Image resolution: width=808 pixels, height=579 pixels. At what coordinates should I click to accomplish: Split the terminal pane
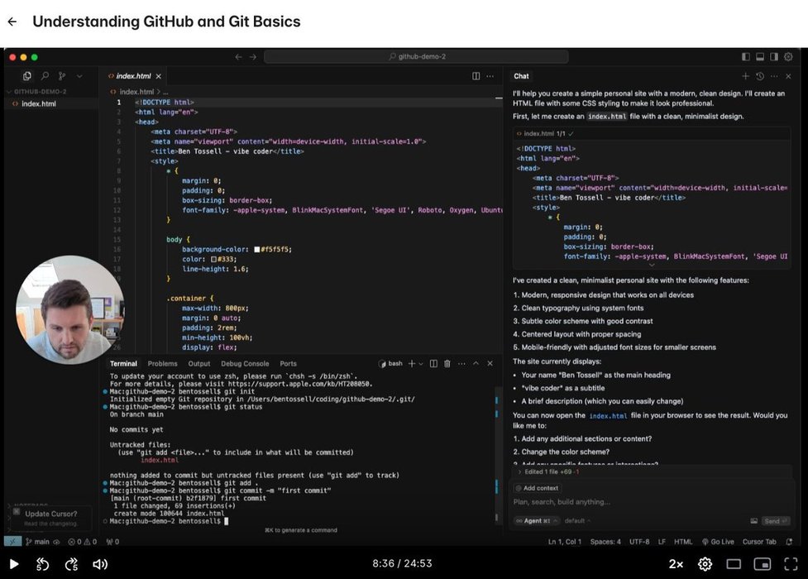click(434, 364)
